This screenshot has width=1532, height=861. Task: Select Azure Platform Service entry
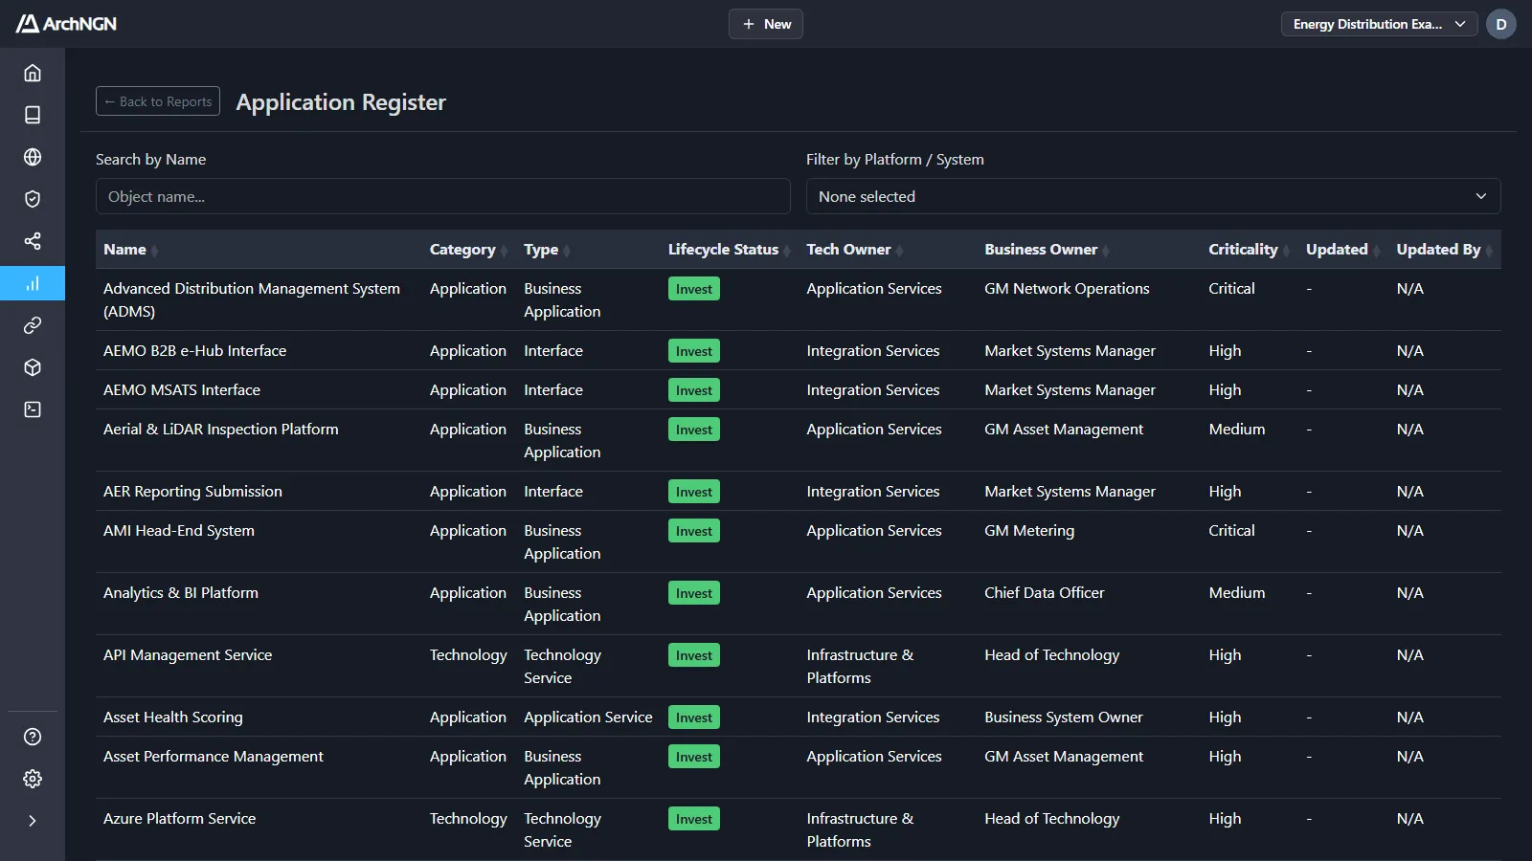point(180,819)
